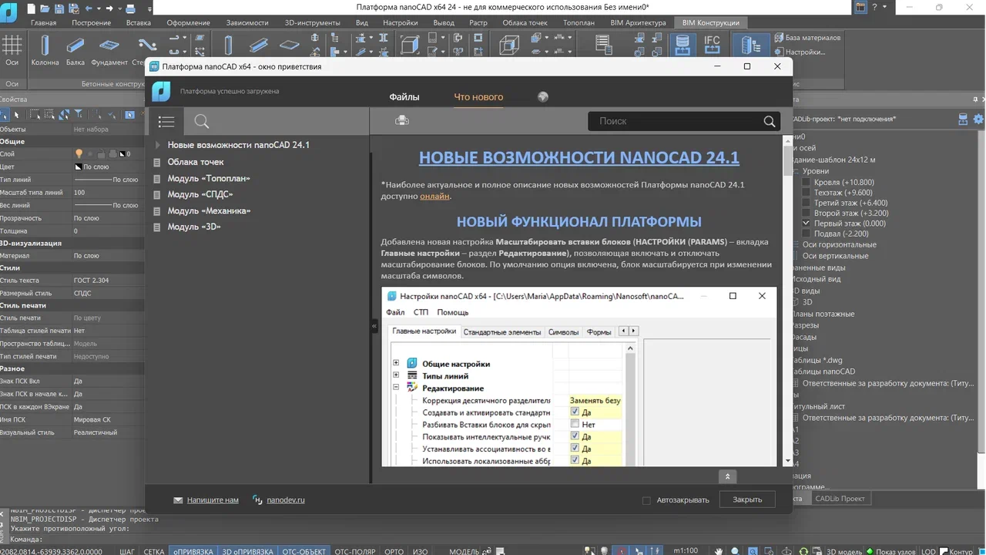
Task: Click the онлайн hyperlink
Action: coord(435,196)
